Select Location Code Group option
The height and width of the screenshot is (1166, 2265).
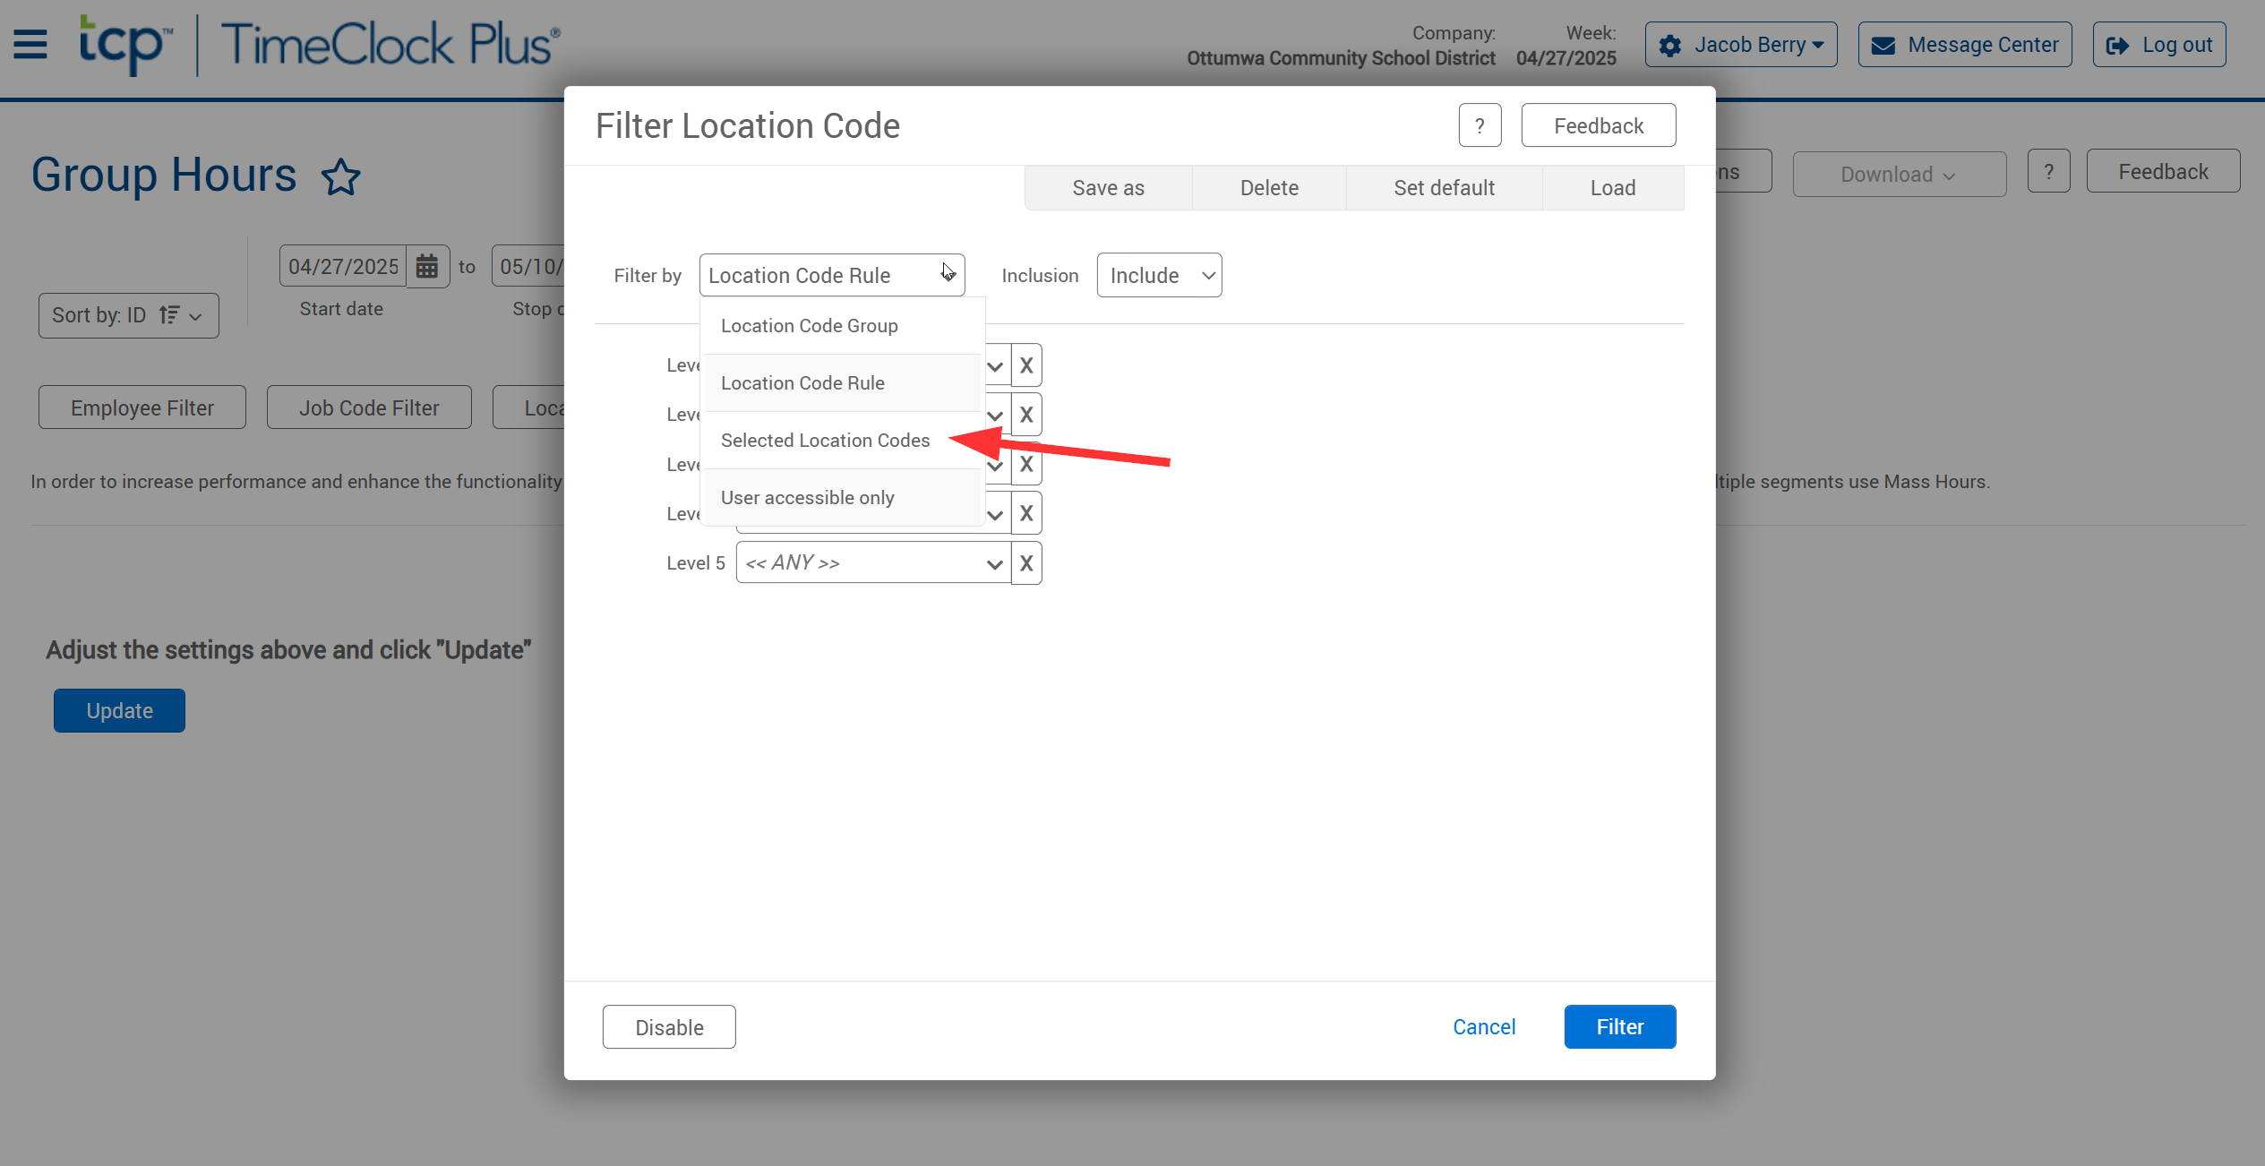809,326
